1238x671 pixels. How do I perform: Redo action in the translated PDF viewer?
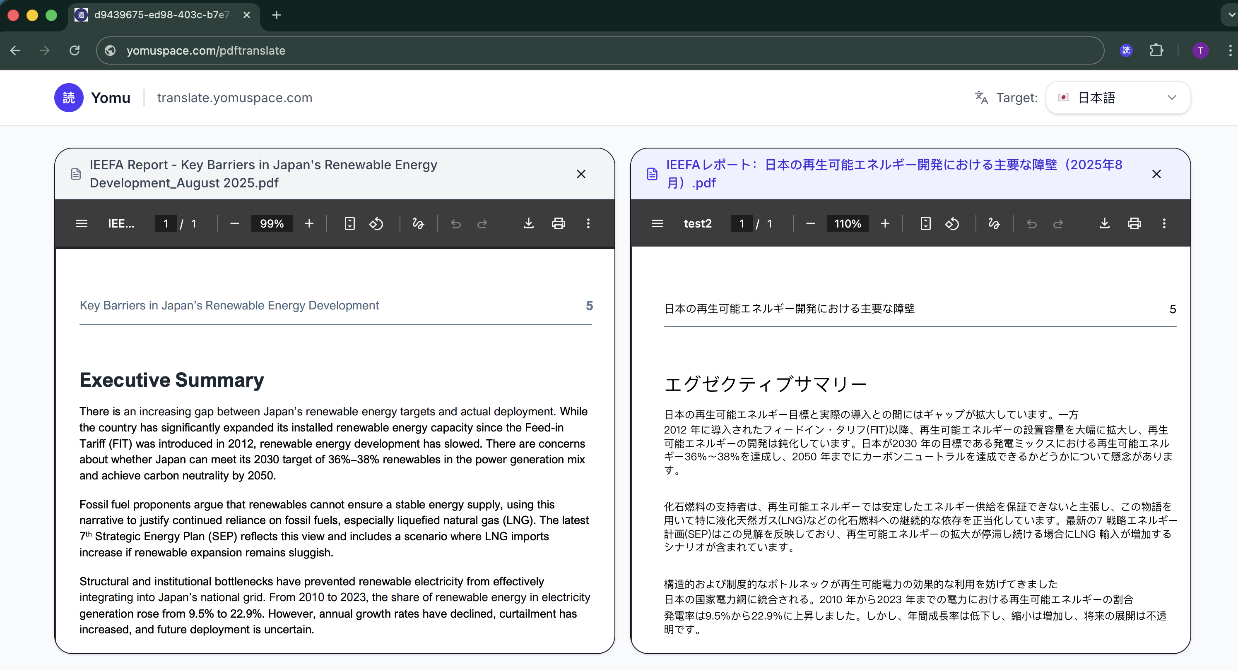coord(1059,223)
